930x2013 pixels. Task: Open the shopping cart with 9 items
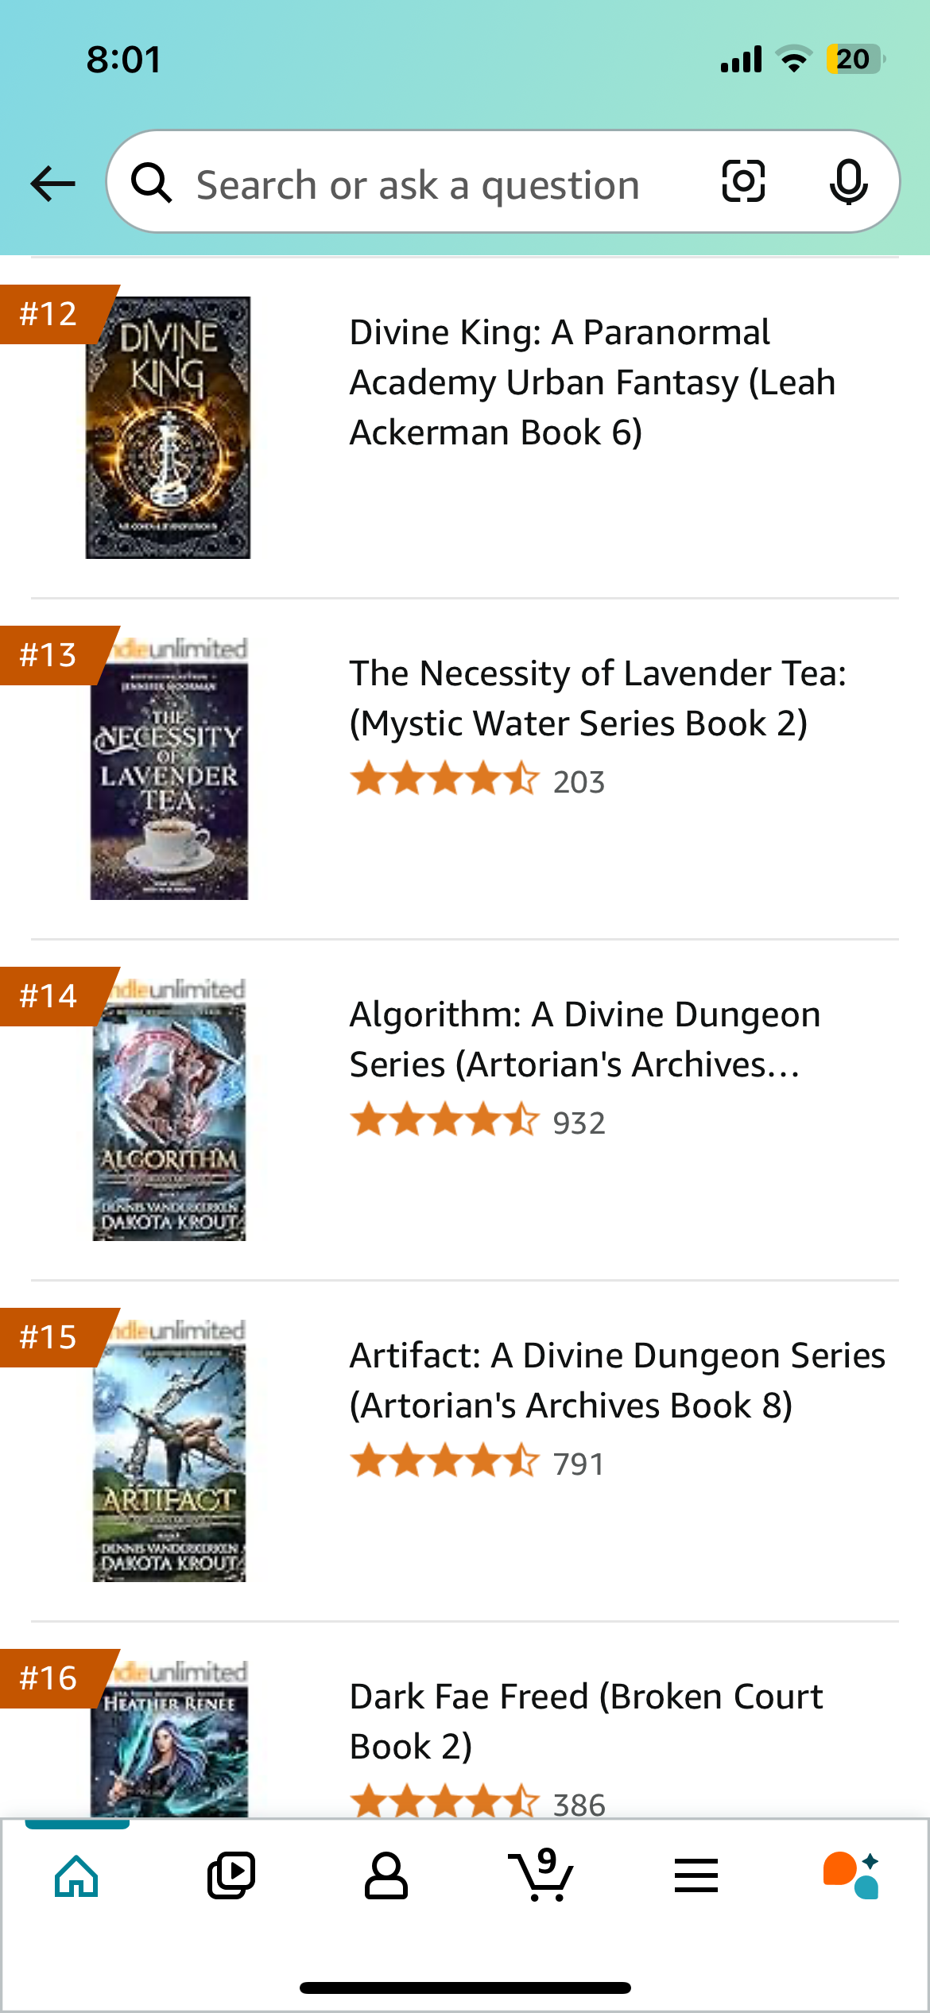click(541, 1875)
